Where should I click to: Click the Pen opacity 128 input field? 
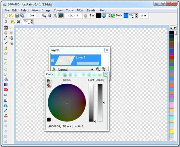pyautogui.click(x=104, y=16)
